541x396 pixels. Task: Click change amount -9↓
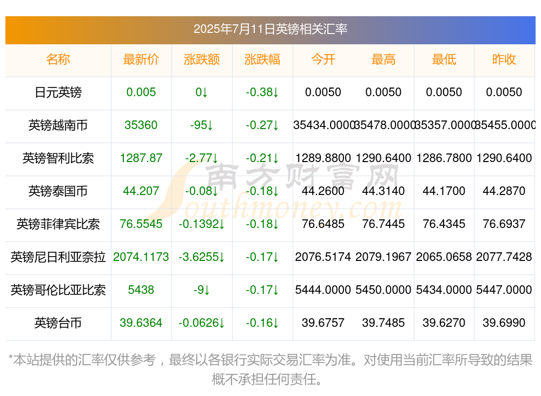202,290
